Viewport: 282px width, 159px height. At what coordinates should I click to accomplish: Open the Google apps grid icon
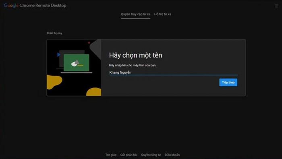click(x=276, y=6)
